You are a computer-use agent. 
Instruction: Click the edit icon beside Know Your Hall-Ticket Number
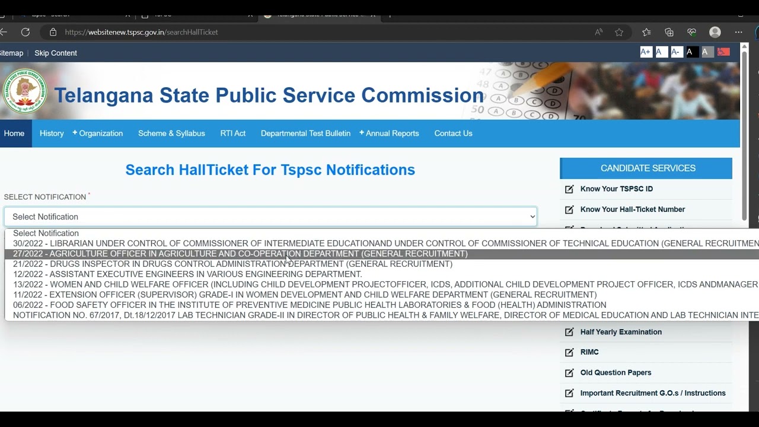point(569,209)
